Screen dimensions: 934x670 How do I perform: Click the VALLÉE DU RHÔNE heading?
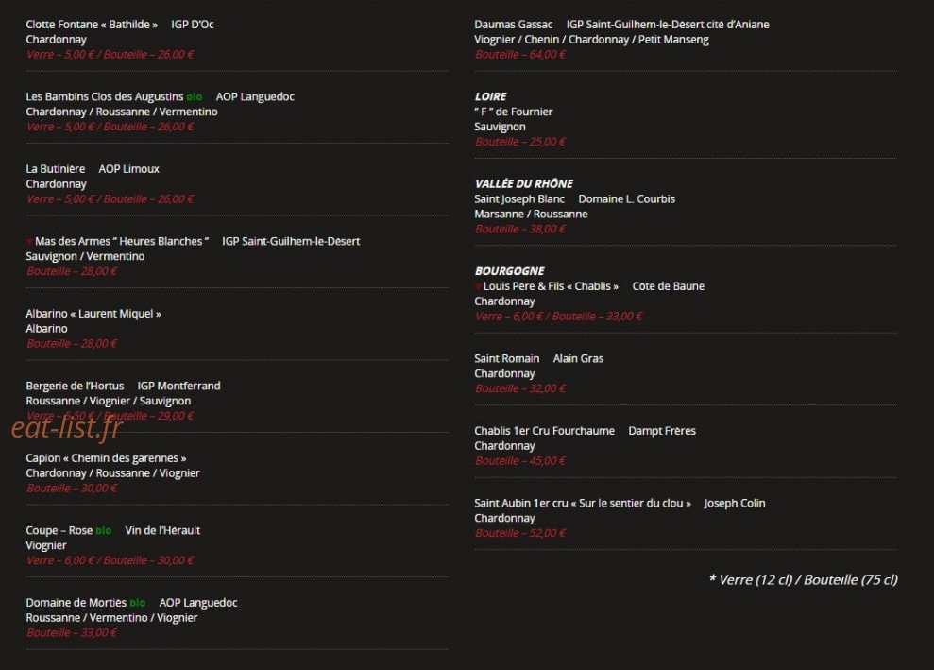point(523,183)
